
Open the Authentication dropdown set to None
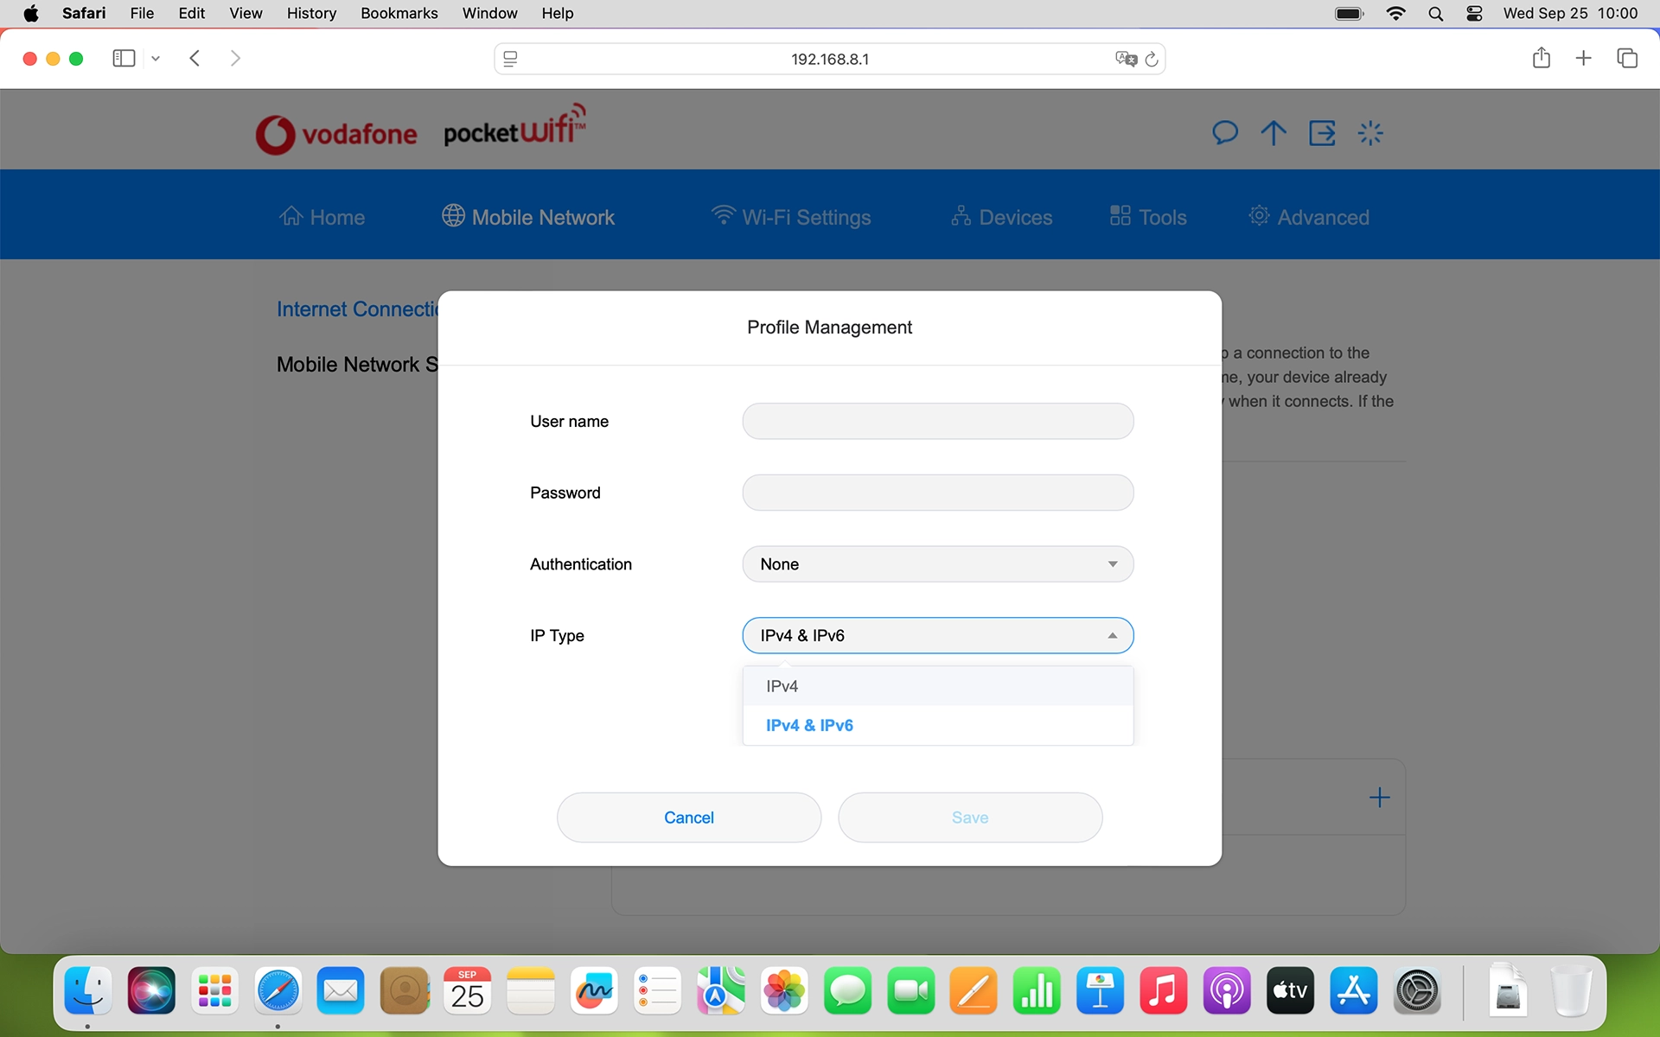937,563
